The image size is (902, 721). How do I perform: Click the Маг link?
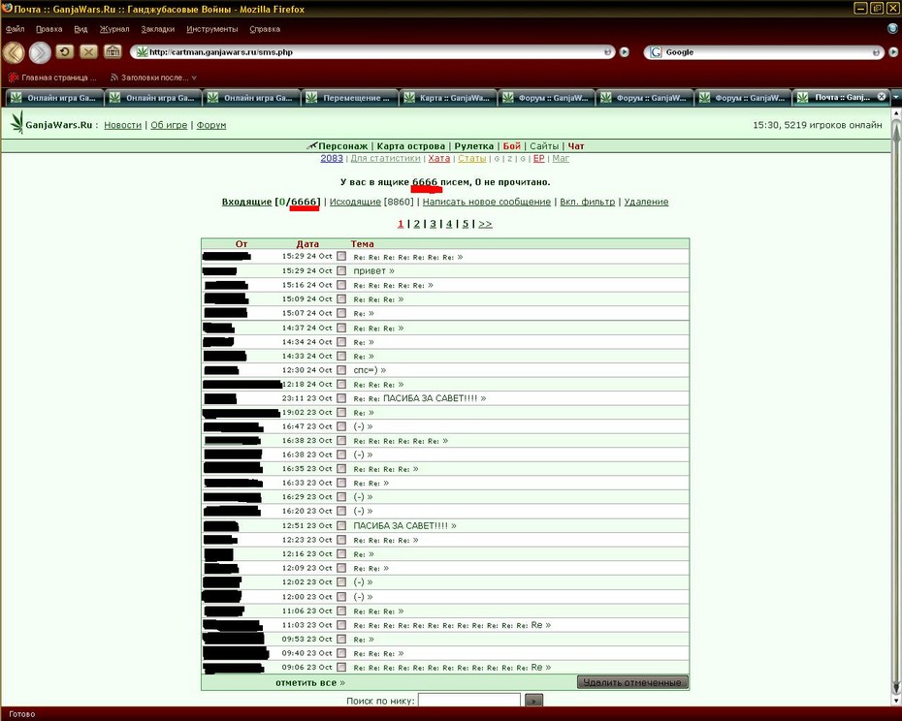[561, 158]
